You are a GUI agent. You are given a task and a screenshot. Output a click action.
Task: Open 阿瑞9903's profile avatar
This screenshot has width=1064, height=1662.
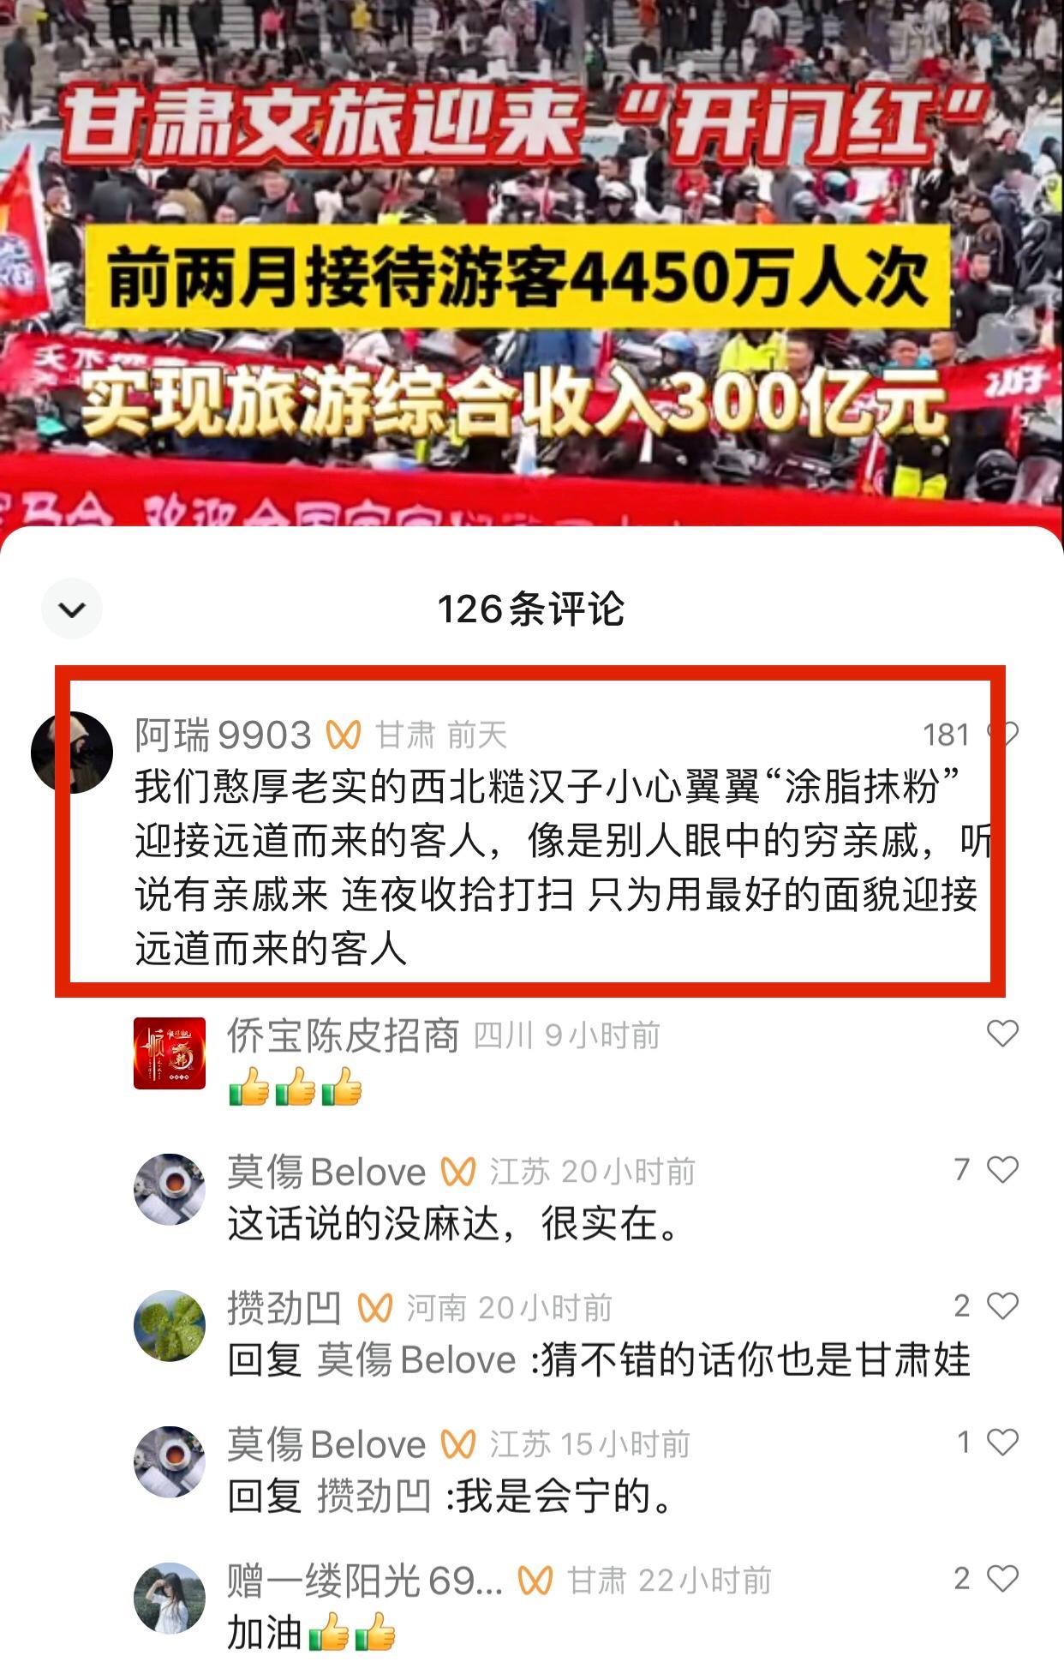coord(72,752)
